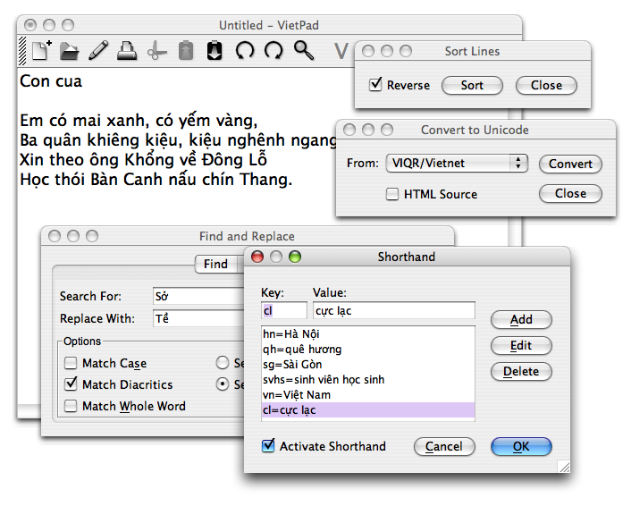
Task: Open the VIQR/Vietnet encoding dropdown
Action: [457, 164]
